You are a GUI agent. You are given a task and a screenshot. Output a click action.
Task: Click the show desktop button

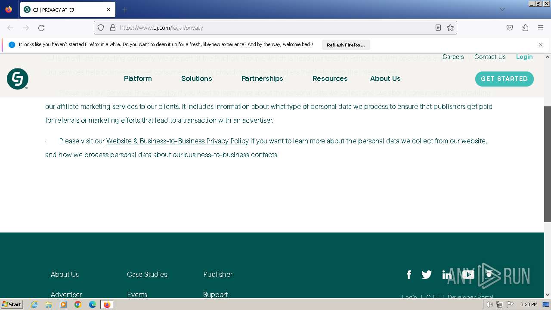click(546, 304)
